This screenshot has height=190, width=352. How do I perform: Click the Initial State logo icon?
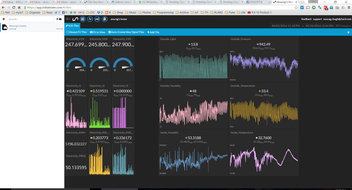(75, 19)
